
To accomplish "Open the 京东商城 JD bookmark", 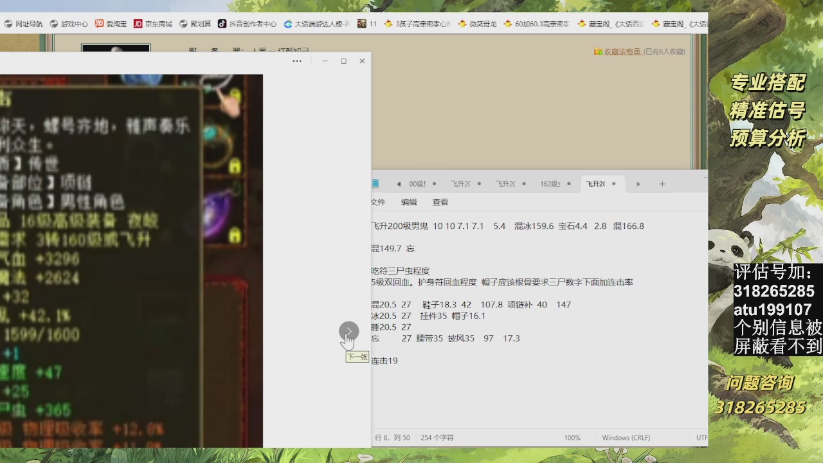I will tap(153, 24).
